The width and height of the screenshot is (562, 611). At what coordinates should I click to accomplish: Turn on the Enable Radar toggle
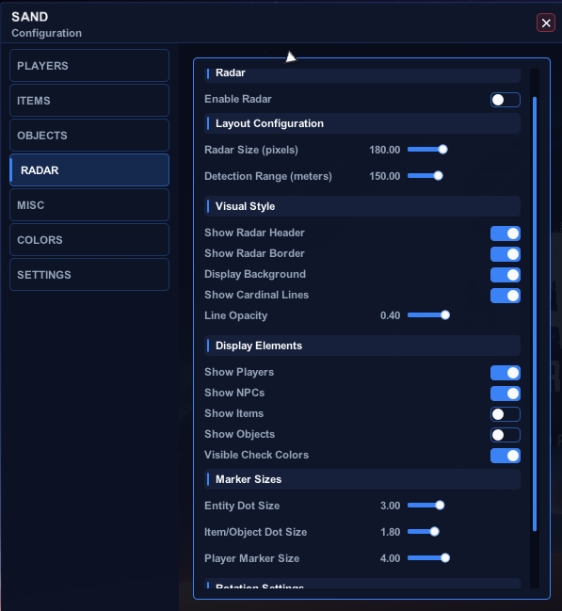[506, 100]
